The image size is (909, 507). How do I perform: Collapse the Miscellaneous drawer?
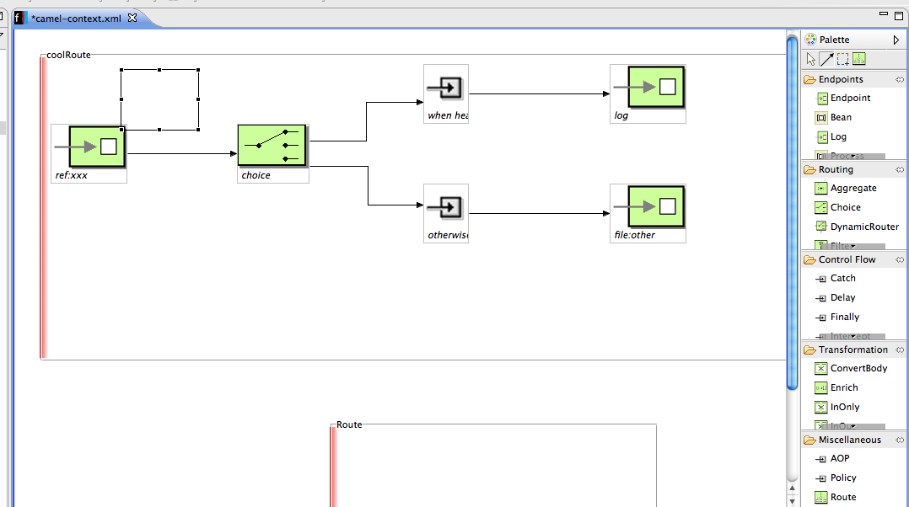pos(849,440)
